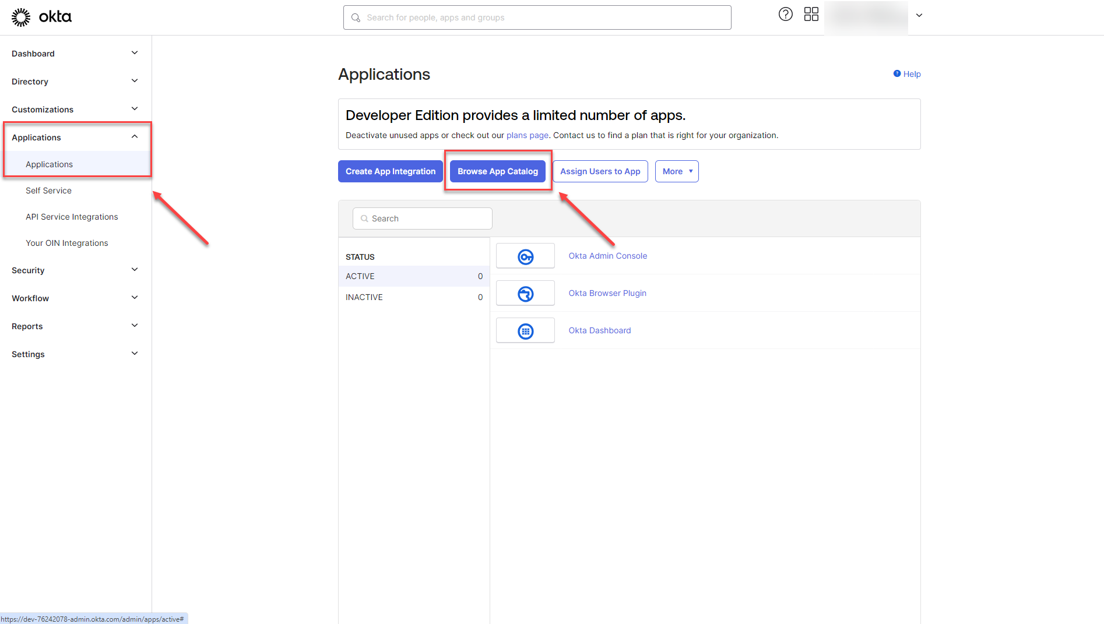Click the STATUS filter heading
Viewport: 1104px width, 624px height.
[360, 257]
